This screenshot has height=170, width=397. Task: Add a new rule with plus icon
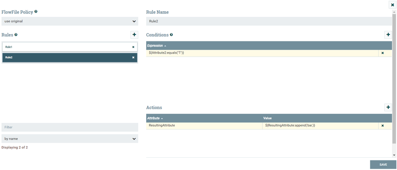point(134,35)
